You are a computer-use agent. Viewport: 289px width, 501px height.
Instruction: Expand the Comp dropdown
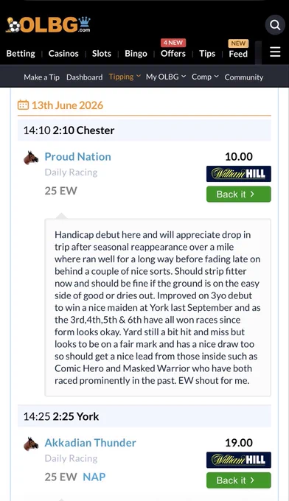click(x=205, y=77)
